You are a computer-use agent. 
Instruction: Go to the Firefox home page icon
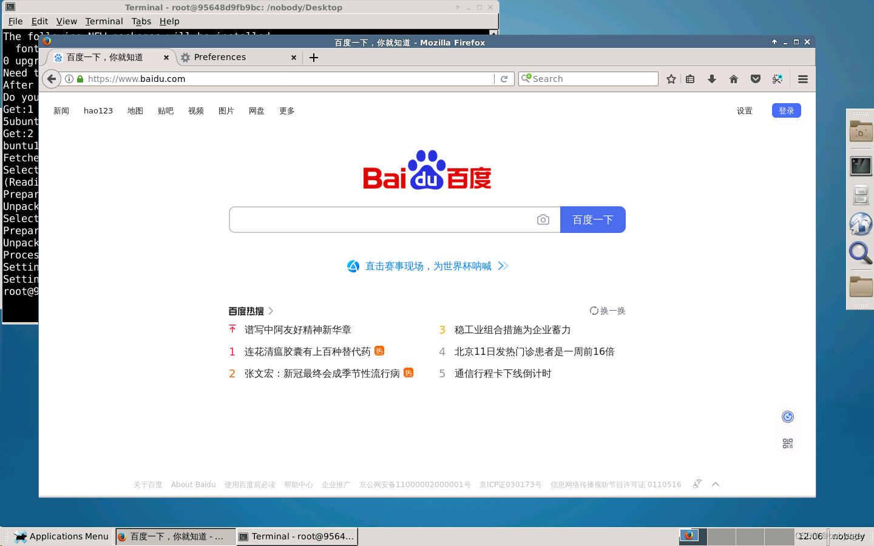point(734,79)
